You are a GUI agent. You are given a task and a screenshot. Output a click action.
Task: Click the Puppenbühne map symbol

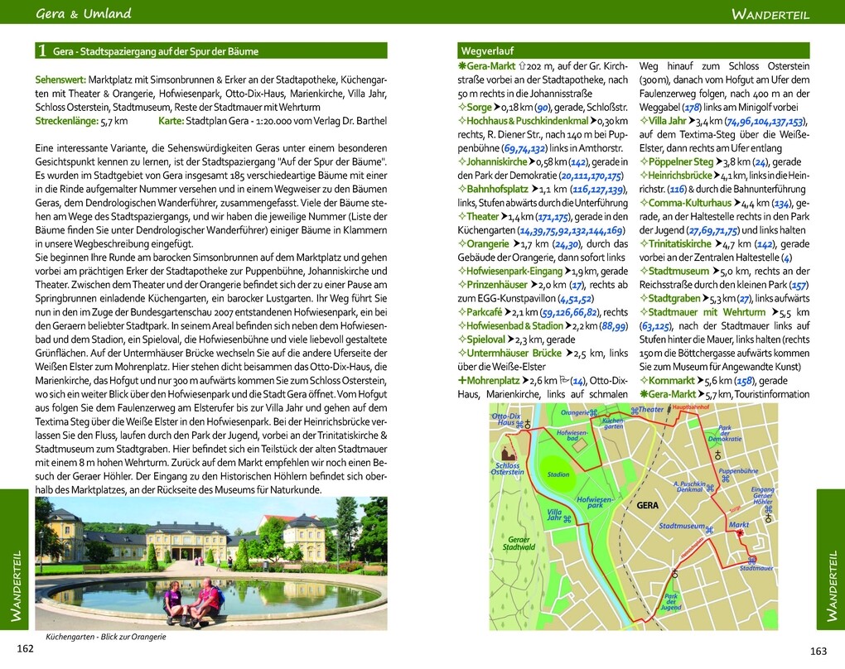click(726, 479)
